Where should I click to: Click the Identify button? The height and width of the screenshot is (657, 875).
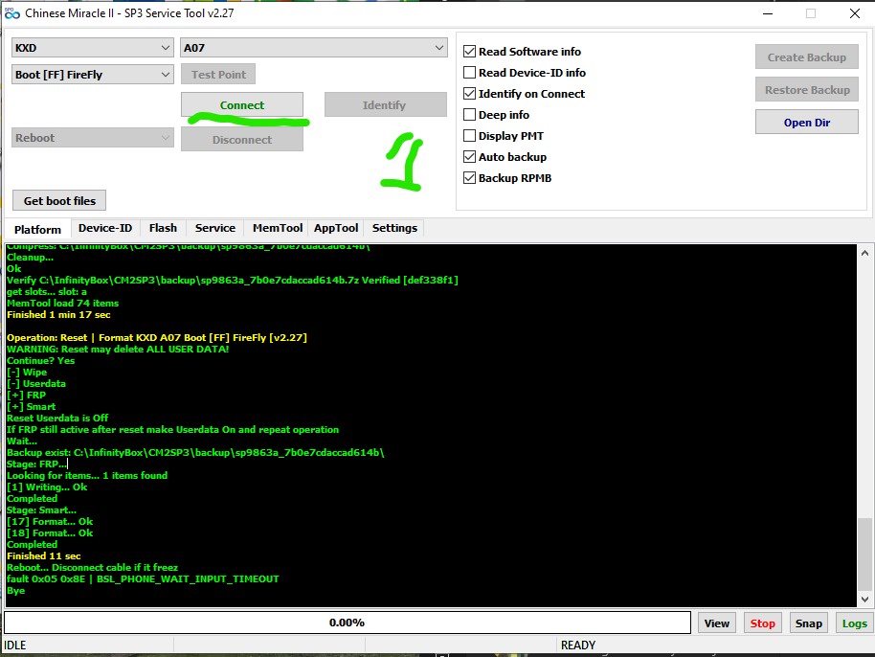coord(385,105)
